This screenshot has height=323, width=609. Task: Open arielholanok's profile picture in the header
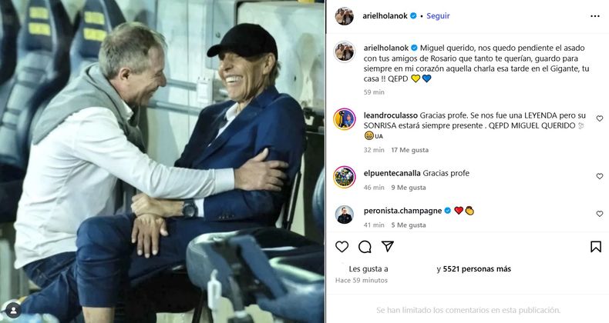tap(345, 15)
